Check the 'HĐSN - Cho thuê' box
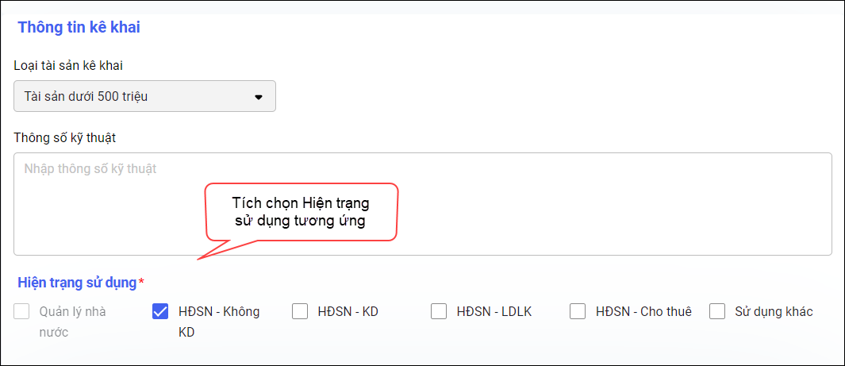 click(578, 311)
